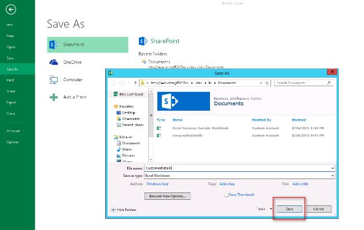This screenshot has height=230, width=364.
Task: Select GeographyDetails file icon
Action: click(x=159, y=135)
